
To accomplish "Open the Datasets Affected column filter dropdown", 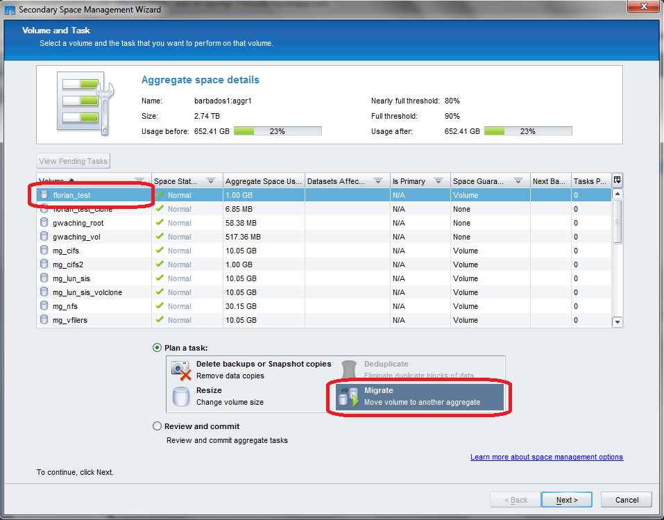I will (378, 181).
